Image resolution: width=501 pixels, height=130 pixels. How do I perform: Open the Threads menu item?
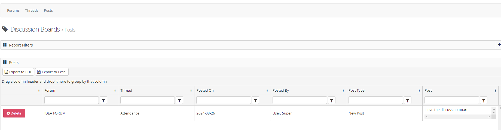[32, 11]
